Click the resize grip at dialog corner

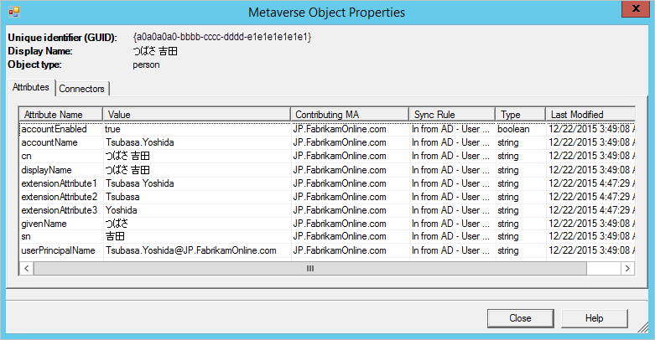pos(642,327)
